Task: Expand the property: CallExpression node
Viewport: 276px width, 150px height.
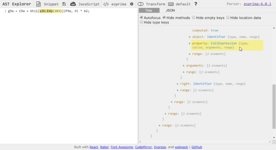Action: tap(190, 44)
